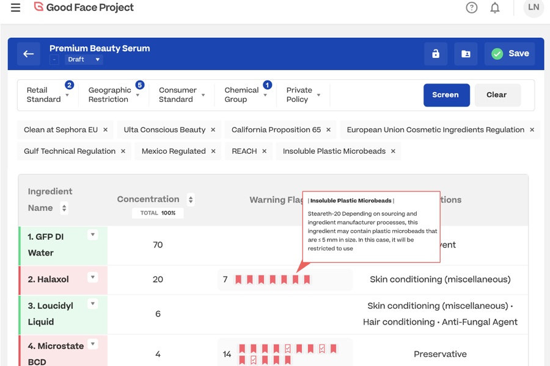
Task: Expand the Halaxol row arrow
Action: tap(93, 278)
